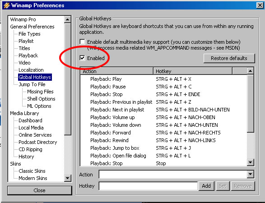Select Playback: Rewind row
Image resolution: width=265 pixels, height=203 pixels.
tap(163, 140)
